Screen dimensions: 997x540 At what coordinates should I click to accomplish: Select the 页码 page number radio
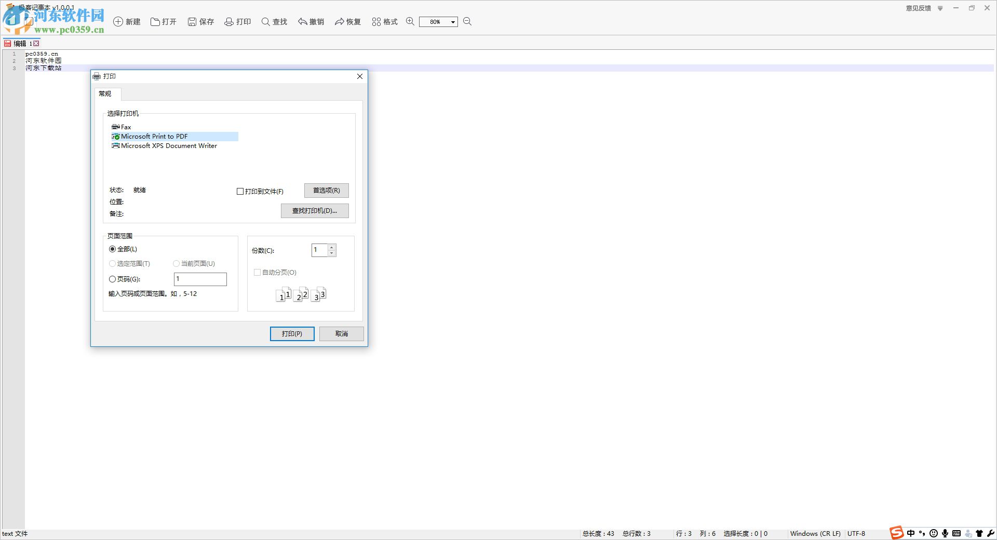pyautogui.click(x=112, y=279)
